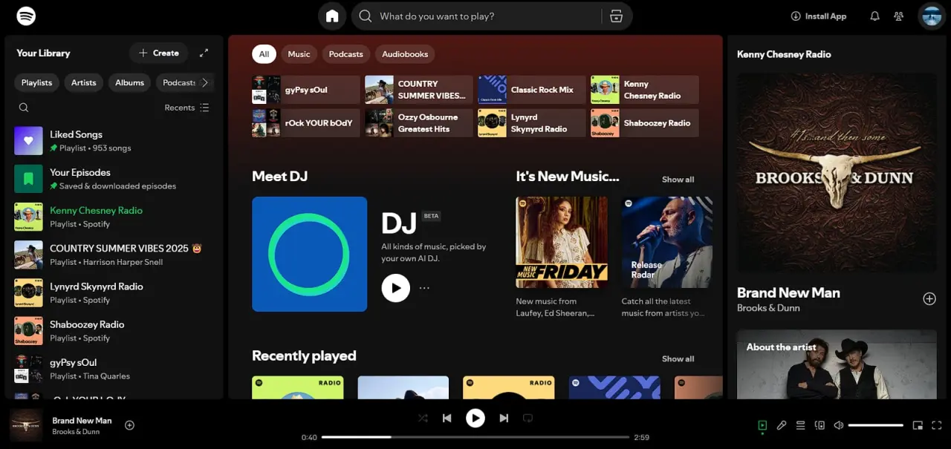Open gyPsy sOul shortcut tile
The width and height of the screenshot is (951, 449).
pyautogui.click(x=306, y=90)
